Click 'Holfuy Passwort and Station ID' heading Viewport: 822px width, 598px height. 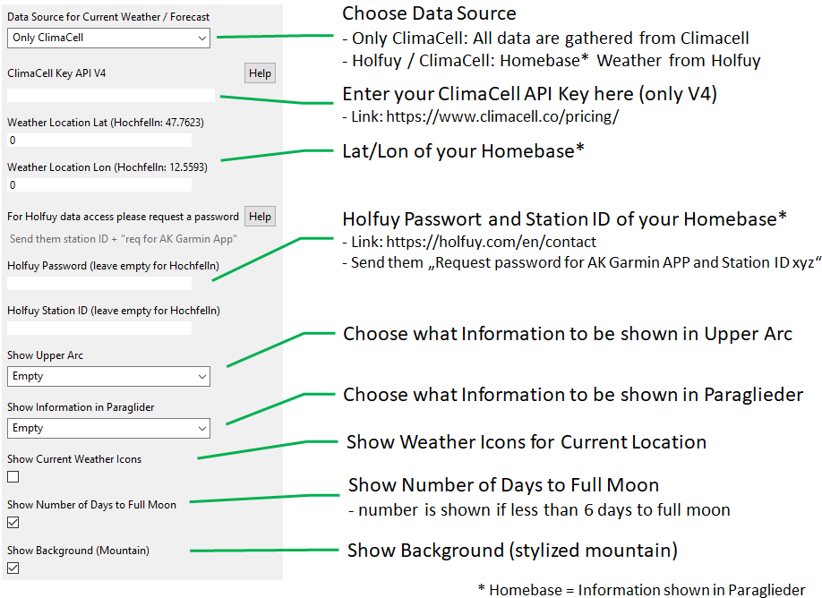[x=565, y=218]
